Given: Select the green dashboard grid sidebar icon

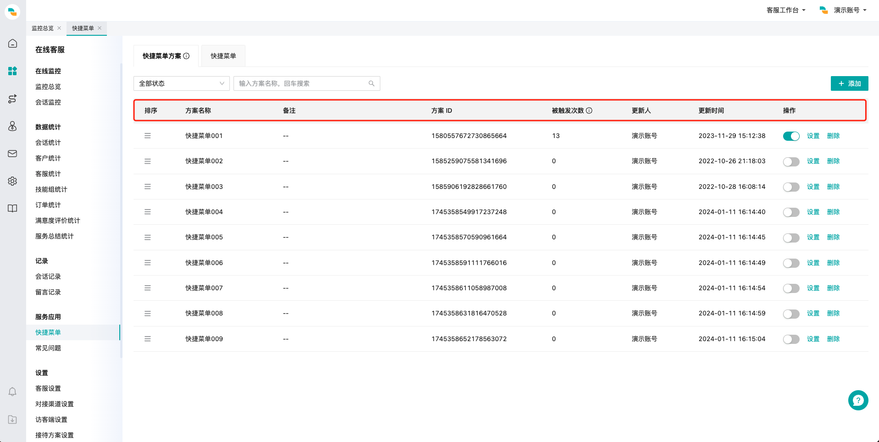Looking at the screenshot, I should tap(12, 71).
